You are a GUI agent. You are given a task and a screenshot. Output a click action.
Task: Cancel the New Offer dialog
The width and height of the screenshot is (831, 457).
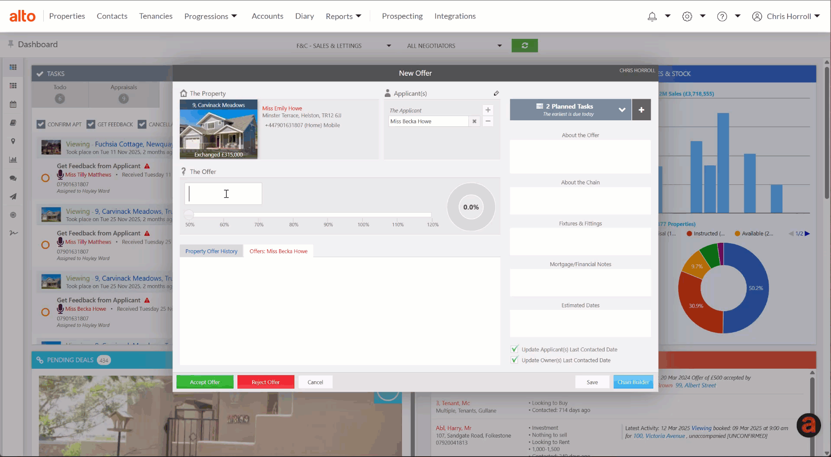[315, 382]
